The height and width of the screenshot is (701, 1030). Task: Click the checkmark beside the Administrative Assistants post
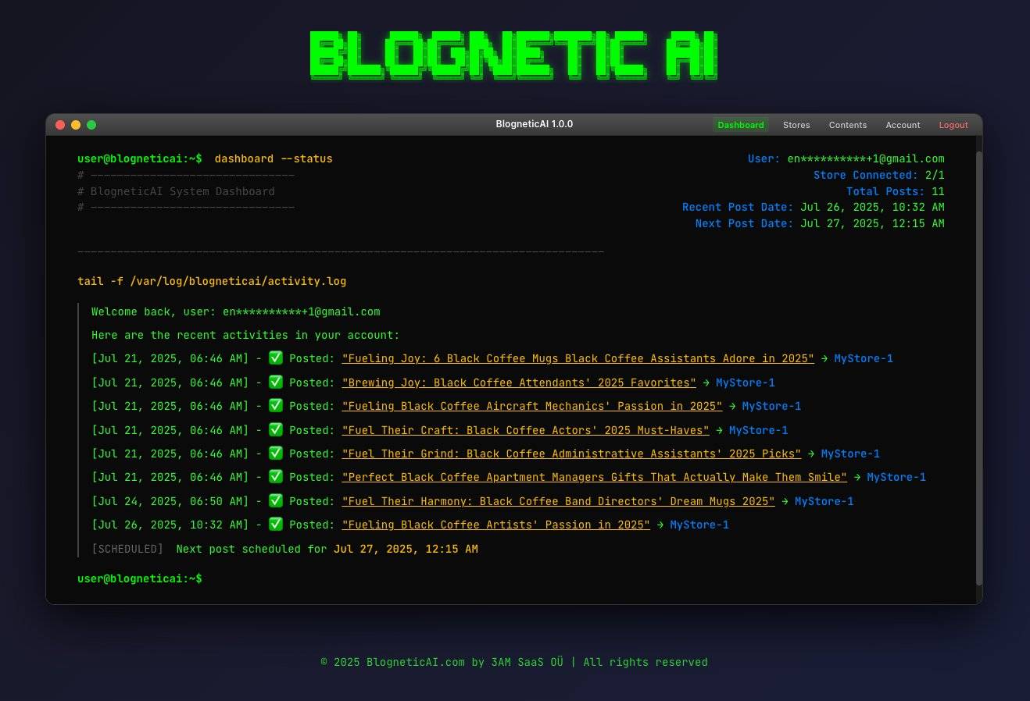(x=276, y=454)
